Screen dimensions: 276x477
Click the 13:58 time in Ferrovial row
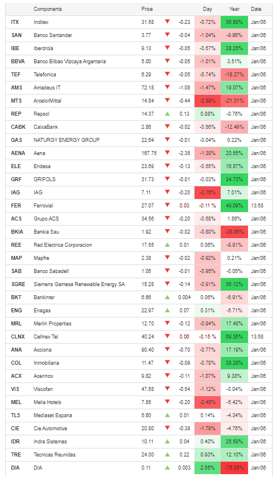[x=257, y=206]
